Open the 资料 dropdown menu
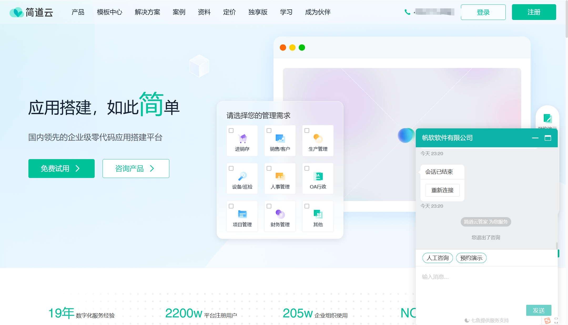 [204, 12]
